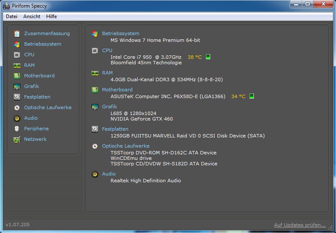Image resolution: width=336 pixels, height=233 pixels.
Task: Click the Motherboard icon in sidebar
Action: tap(17, 76)
